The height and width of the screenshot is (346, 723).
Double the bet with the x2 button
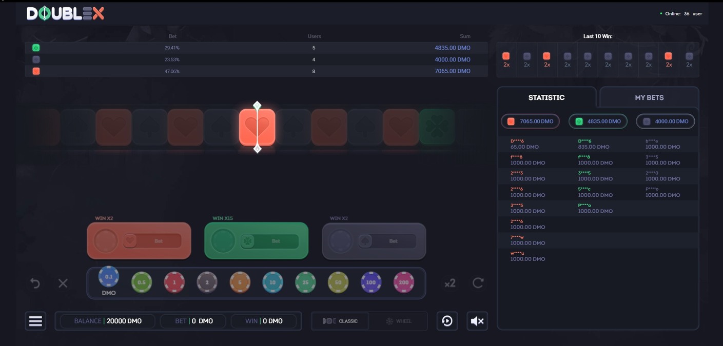pos(449,282)
